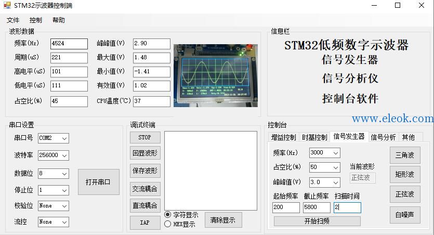The height and width of the screenshot is (235, 434).
Task: Click the 最小值(V) field showing -1.41
Action: click(x=151, y=72)
